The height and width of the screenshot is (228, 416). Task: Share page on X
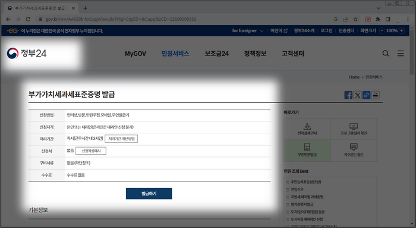(357, 95)
